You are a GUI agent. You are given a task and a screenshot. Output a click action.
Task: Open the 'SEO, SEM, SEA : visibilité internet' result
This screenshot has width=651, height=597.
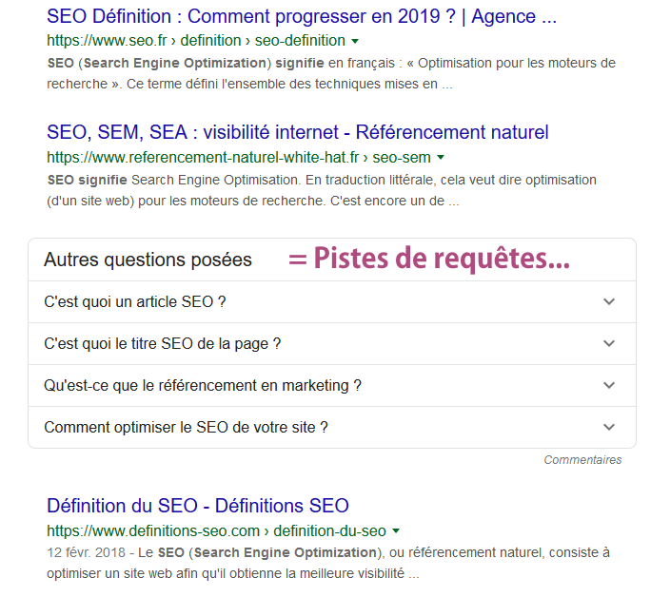(x=297, y=133)
